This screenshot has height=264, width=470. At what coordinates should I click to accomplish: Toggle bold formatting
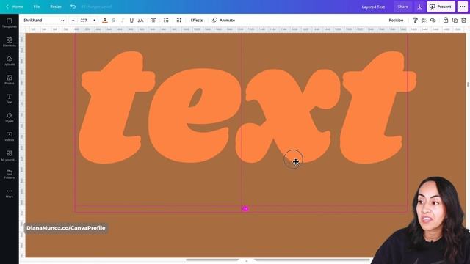point(114,21)
